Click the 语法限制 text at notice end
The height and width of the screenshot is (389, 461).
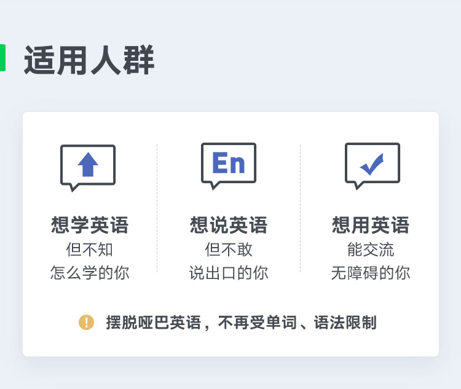click(x=345, y=323)
